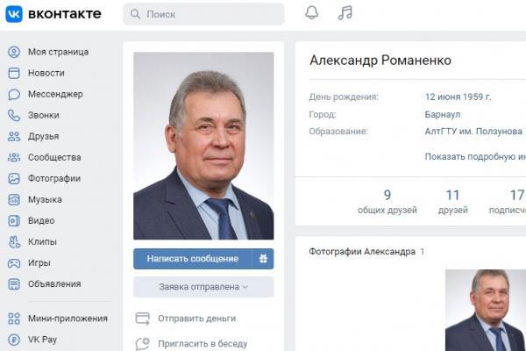
Task: View the 9 общих друзей counter
Action: (x=387, y=202)
